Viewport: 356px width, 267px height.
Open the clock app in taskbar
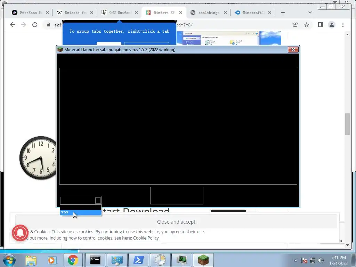pyautogui.click(x=160, y=260)
